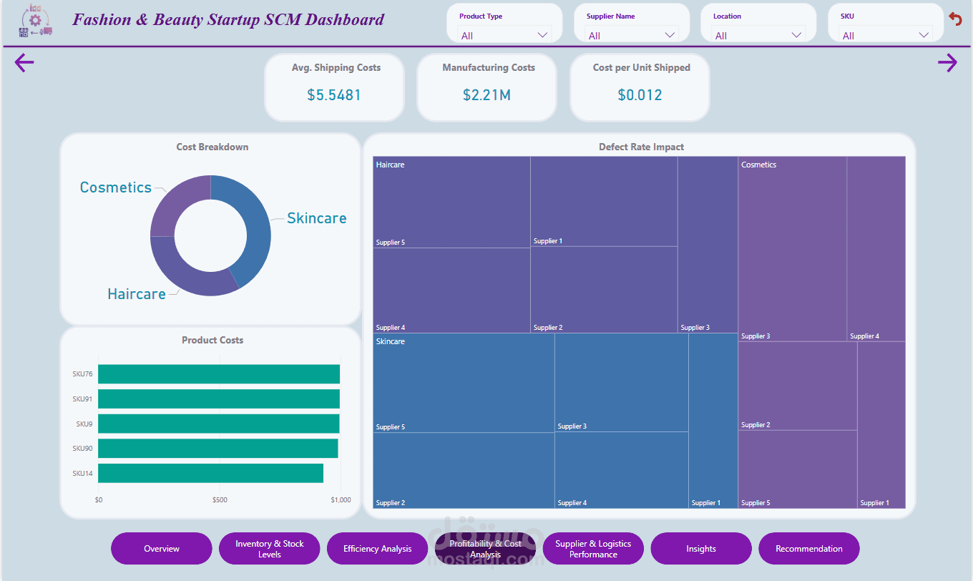Switch to Efficiency Analysis page
The width and height of the screenshot is (973, 581).
(x=378, y=549)
